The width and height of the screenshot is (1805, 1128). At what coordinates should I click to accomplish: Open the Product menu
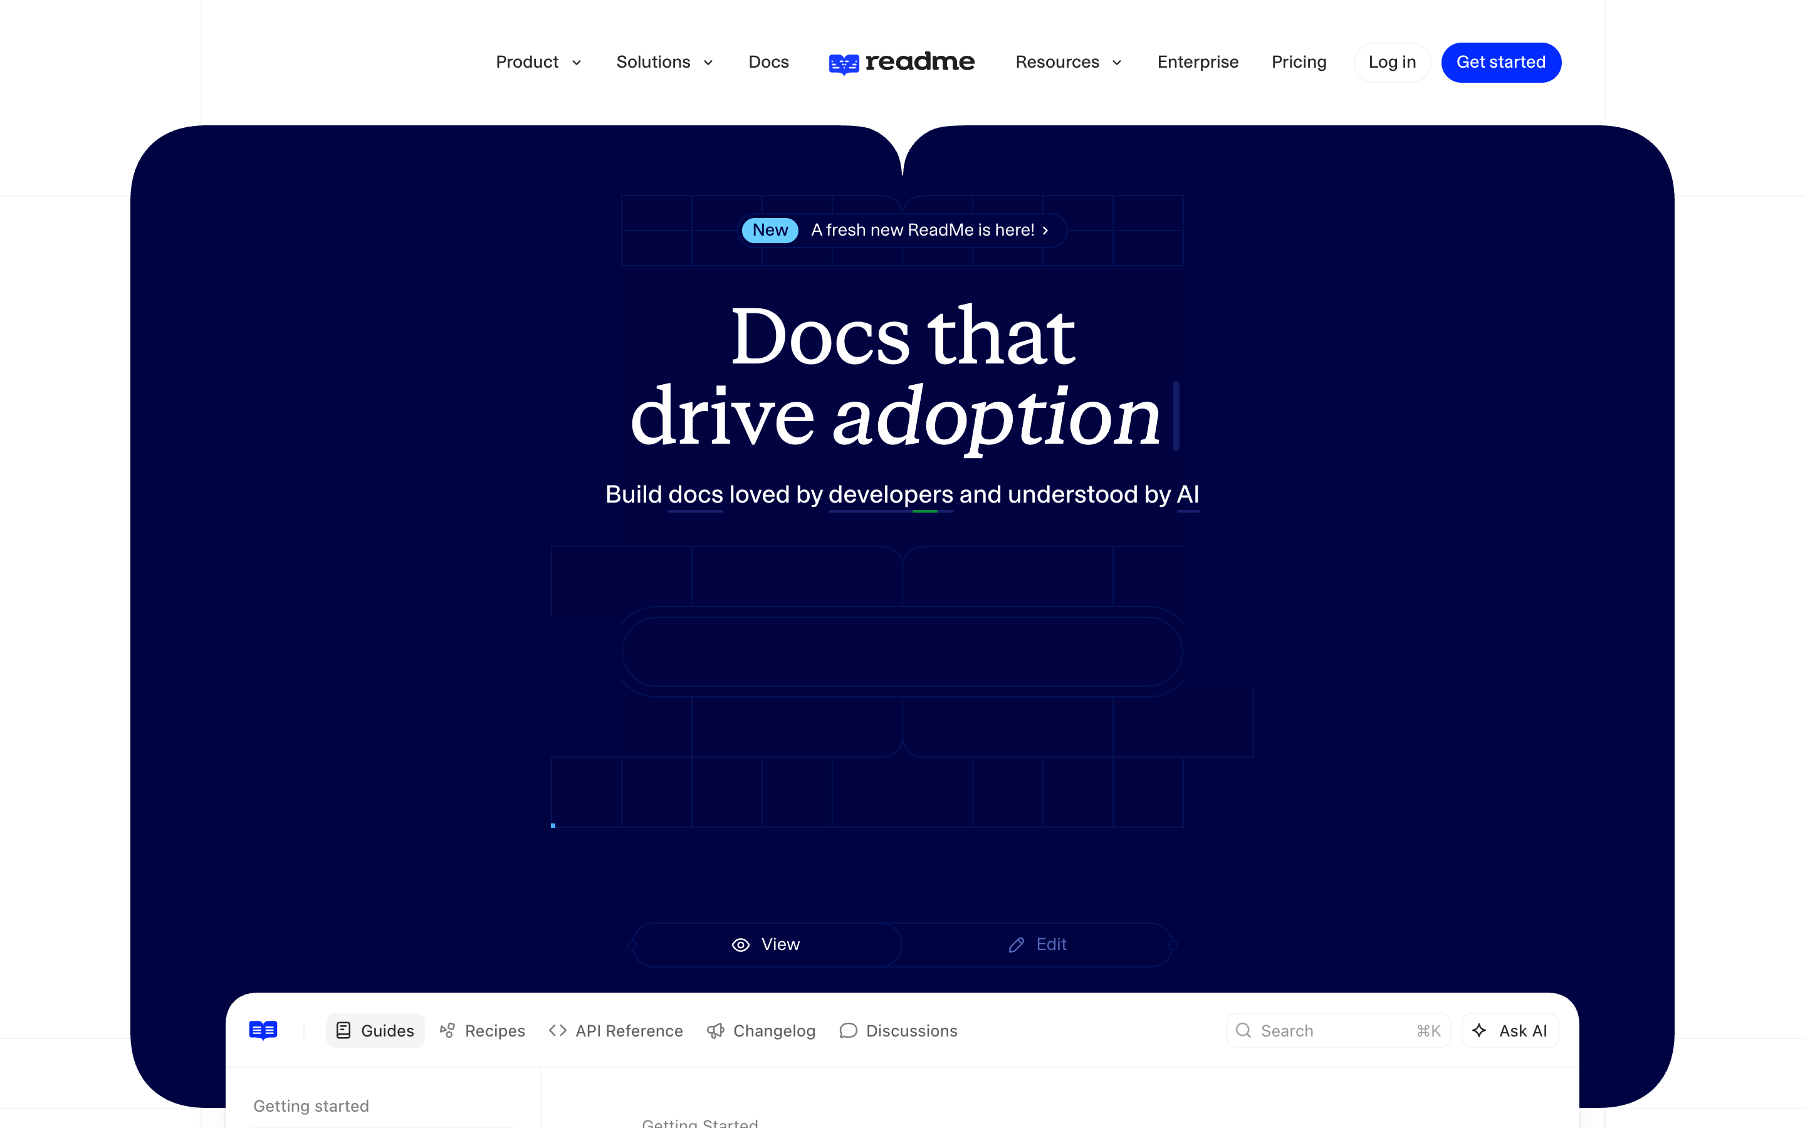[538, 62]
